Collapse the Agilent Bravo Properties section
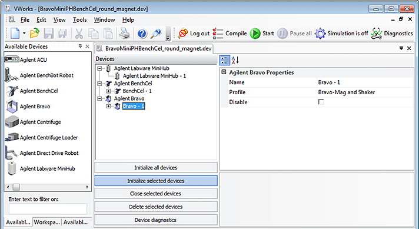Screen dimensions: 419x229 [224, 72]
